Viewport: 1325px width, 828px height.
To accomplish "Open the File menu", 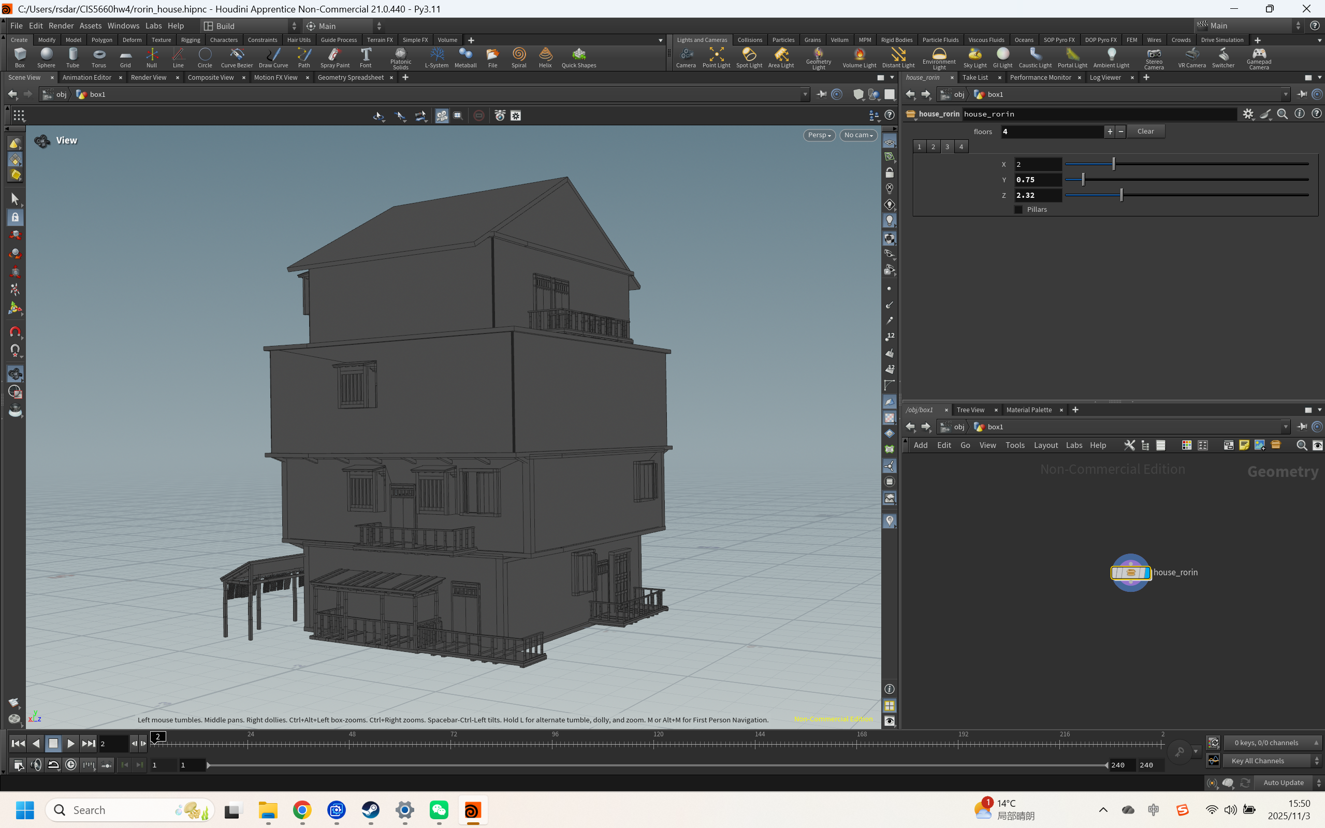I will coord(17,26).
